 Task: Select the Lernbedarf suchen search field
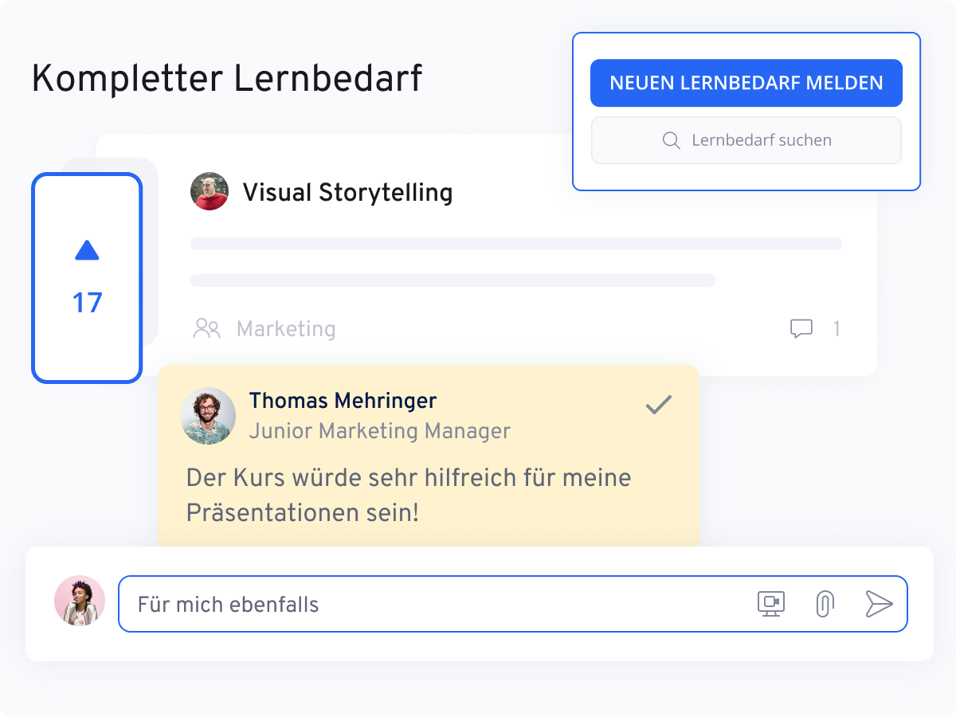746,139
